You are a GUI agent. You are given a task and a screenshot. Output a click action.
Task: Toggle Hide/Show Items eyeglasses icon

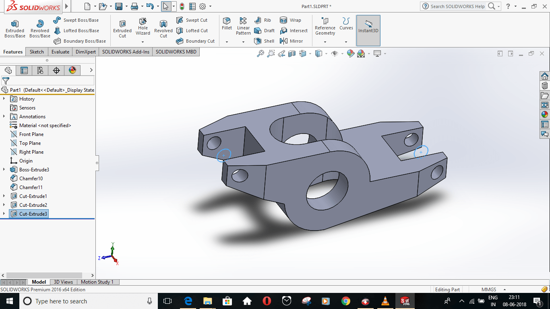point(335,53)
